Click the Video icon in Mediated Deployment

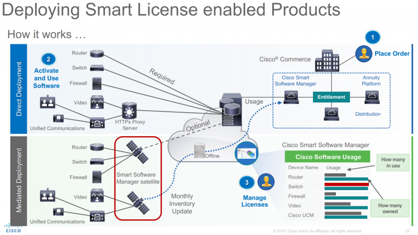coord(97,196)
